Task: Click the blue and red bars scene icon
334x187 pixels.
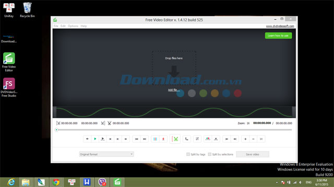Action: point(156,139)
